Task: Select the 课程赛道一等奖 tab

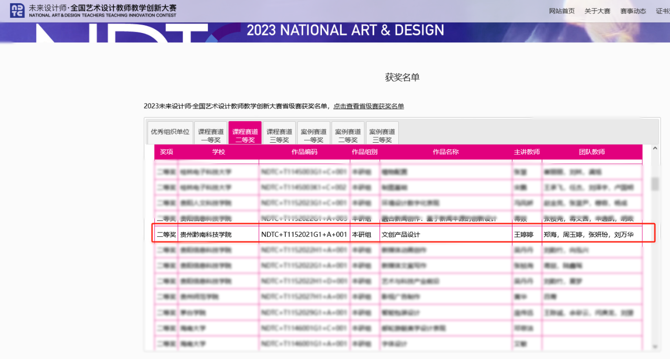Action: (x=210, y=135)
